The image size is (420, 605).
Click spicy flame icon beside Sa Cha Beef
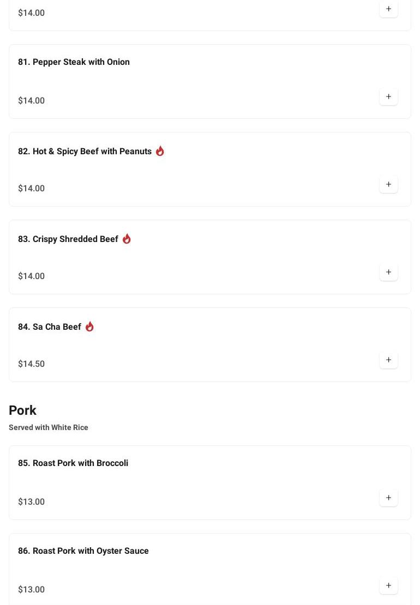(89, 326)
